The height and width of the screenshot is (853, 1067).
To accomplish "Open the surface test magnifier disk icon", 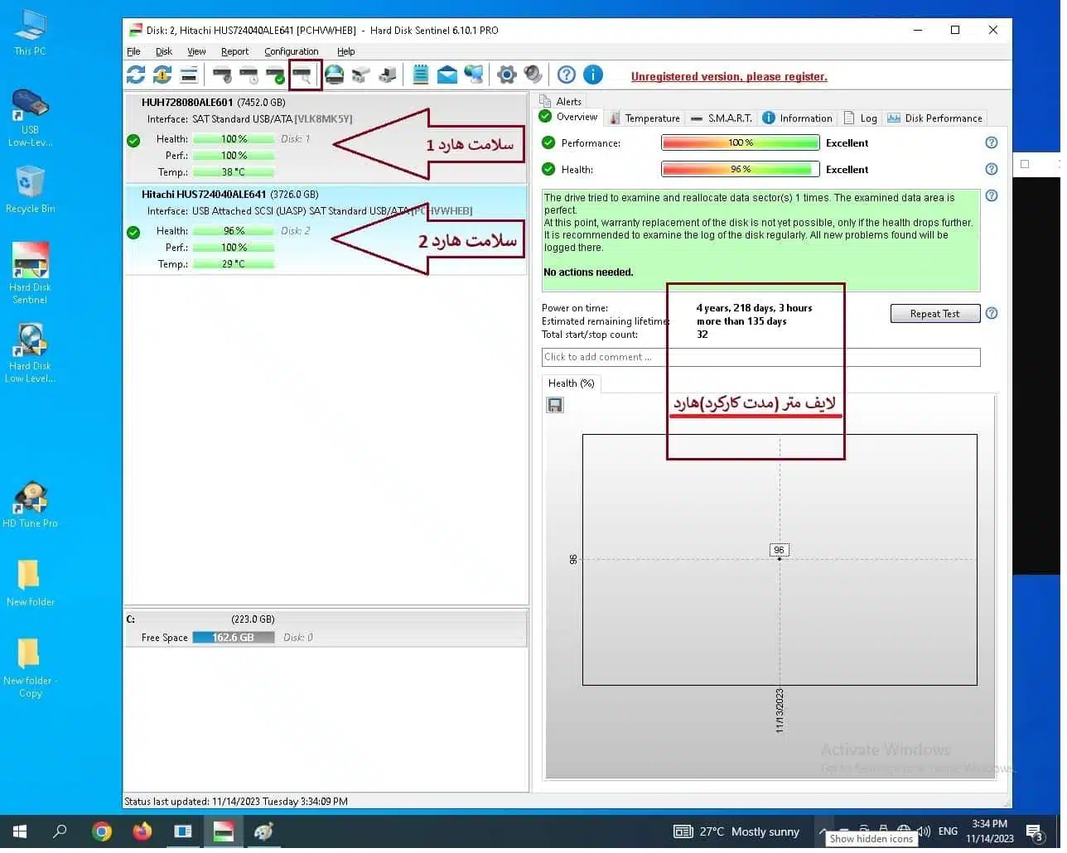I will 303,75.
